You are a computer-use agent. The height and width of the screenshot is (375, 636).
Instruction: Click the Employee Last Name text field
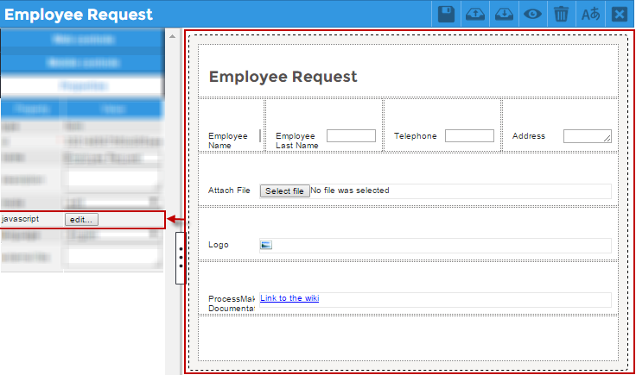pyautogui.click(x=351, y=135)
